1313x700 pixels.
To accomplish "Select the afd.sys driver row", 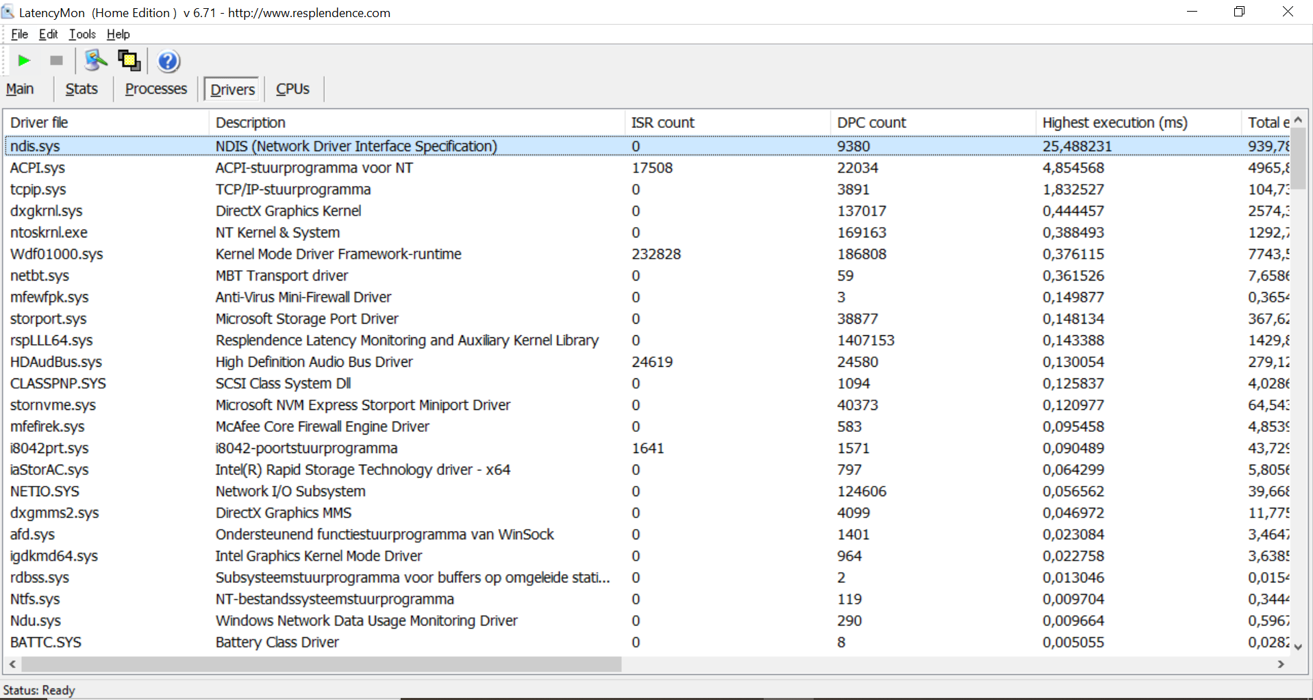I will [x=648, y=534].
